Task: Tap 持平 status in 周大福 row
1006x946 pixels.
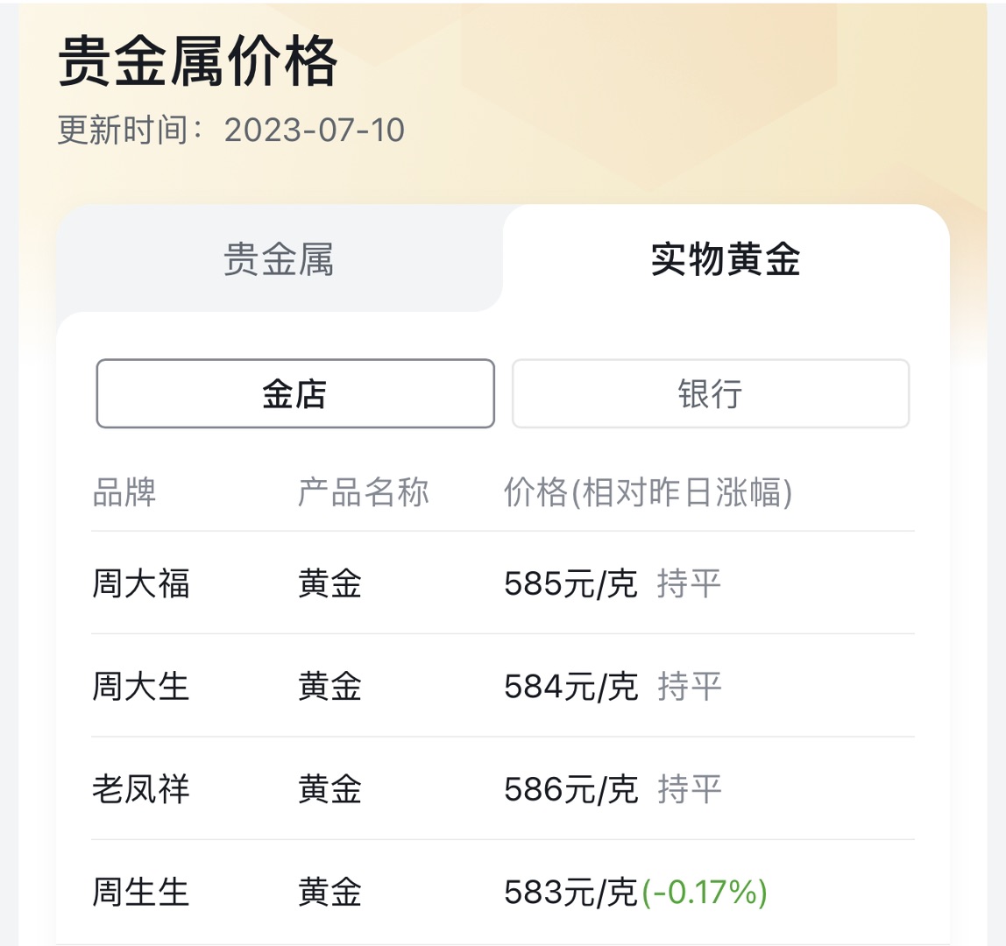Action: [689, 583]
